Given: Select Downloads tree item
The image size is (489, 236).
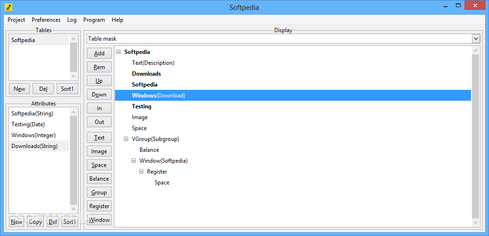Looking at the screenshot, I should point(147,74).
